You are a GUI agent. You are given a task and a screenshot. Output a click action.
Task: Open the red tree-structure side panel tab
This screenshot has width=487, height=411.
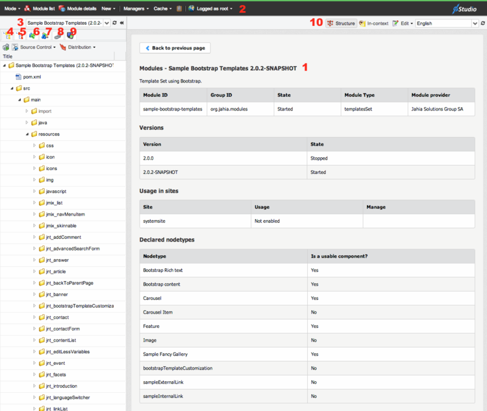tap(21, 36)
